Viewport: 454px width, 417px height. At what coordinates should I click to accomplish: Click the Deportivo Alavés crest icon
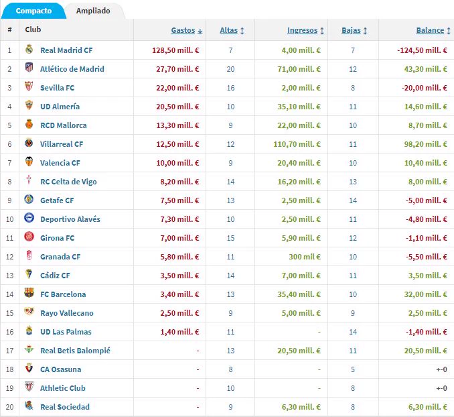pos(29,218)
